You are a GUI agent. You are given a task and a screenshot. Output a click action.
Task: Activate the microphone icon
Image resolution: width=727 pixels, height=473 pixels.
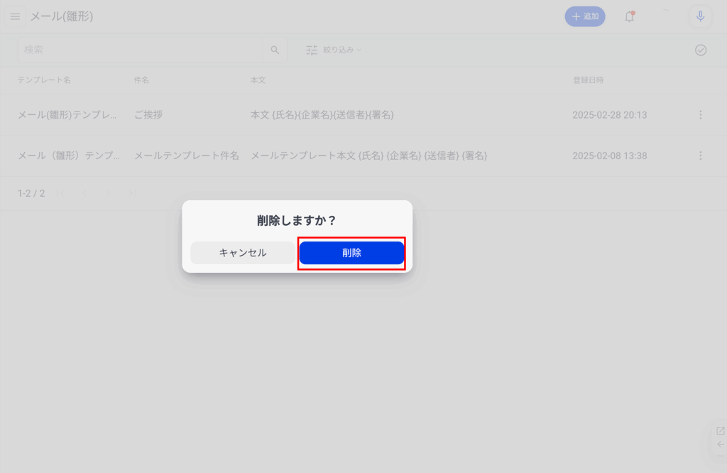pos(700,17)
